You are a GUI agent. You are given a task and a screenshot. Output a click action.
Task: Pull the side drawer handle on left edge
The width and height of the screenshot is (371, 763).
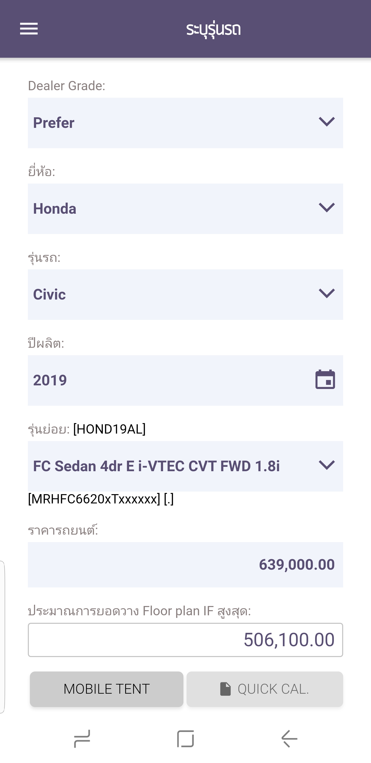2,637
